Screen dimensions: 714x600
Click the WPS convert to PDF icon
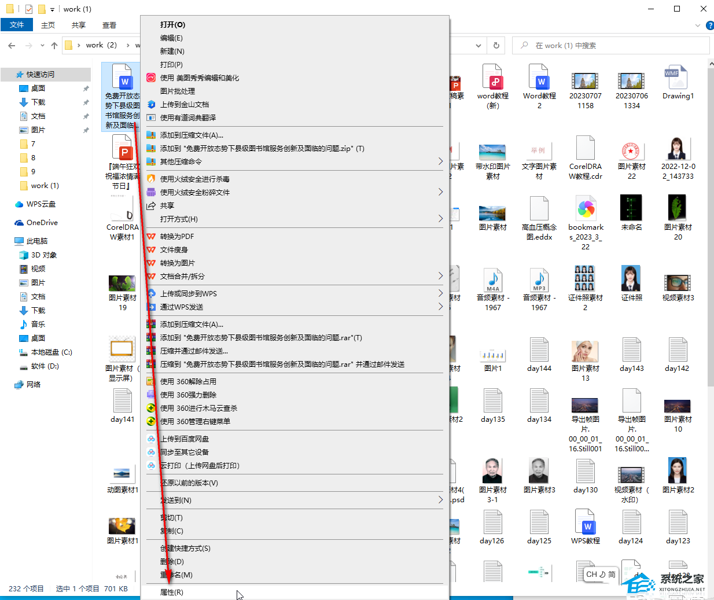click(151, 236)
